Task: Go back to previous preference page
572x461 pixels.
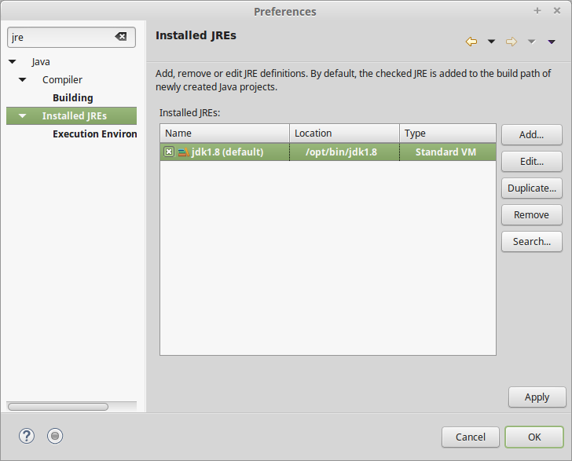Action: 471,42
